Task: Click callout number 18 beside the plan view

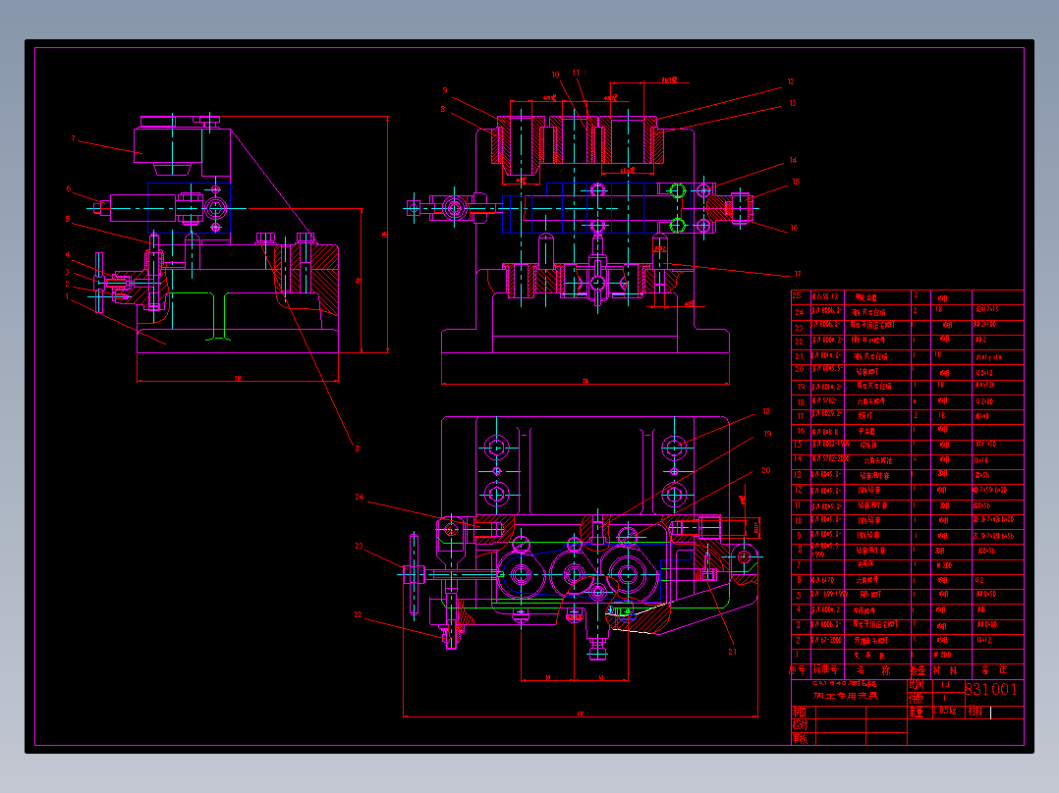Action: (x=766, y=411)
